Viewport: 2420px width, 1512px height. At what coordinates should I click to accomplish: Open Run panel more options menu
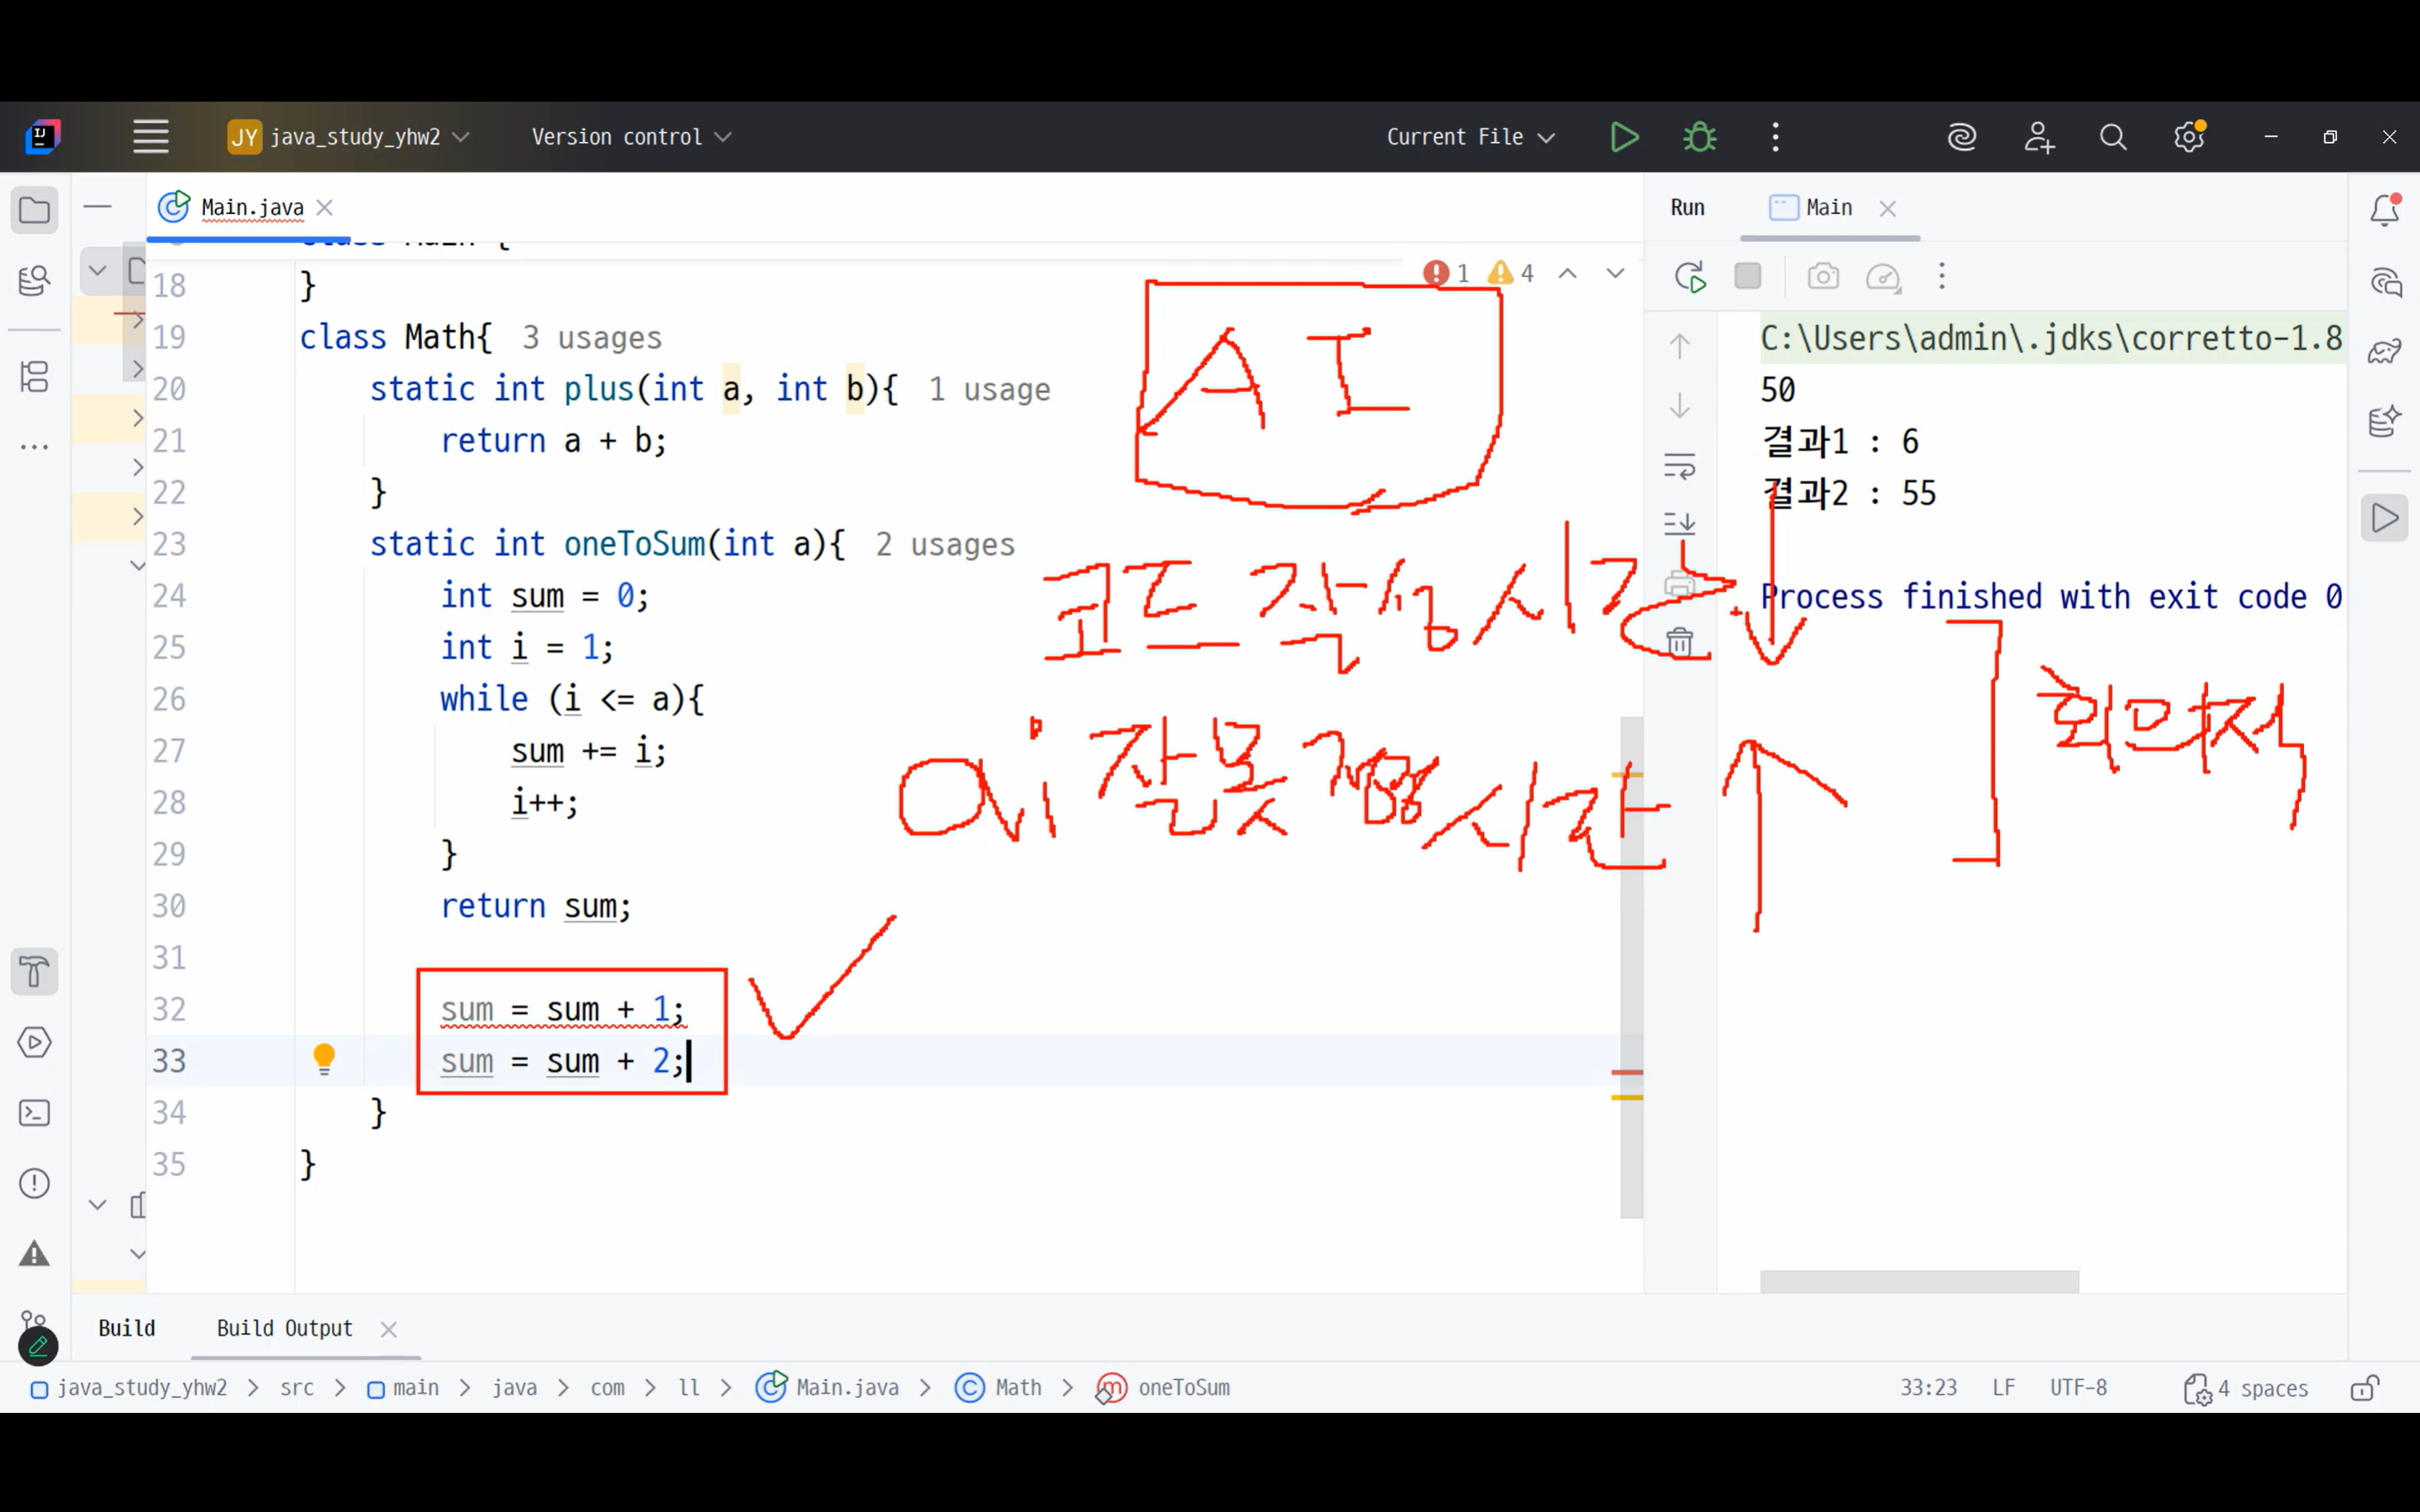point(1942,276)
